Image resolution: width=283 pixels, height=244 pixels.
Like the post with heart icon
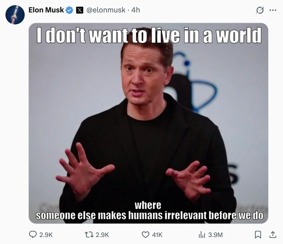click(x=145, y=235)
